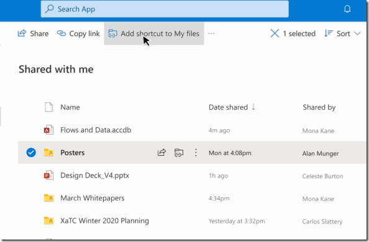Viewport: 369px width, 242px height.
Task: Click the PowerPoint icon for Design Deck_V4
Action: point(48,175)
